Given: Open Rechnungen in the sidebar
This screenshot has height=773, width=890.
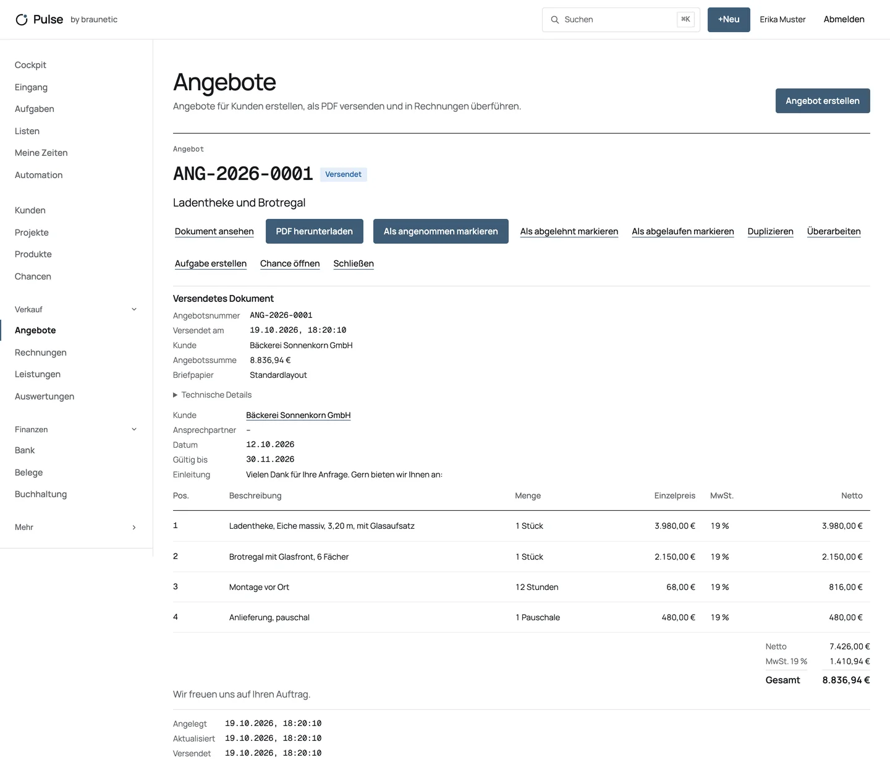Looking at the screenshot, I should 41,352.
